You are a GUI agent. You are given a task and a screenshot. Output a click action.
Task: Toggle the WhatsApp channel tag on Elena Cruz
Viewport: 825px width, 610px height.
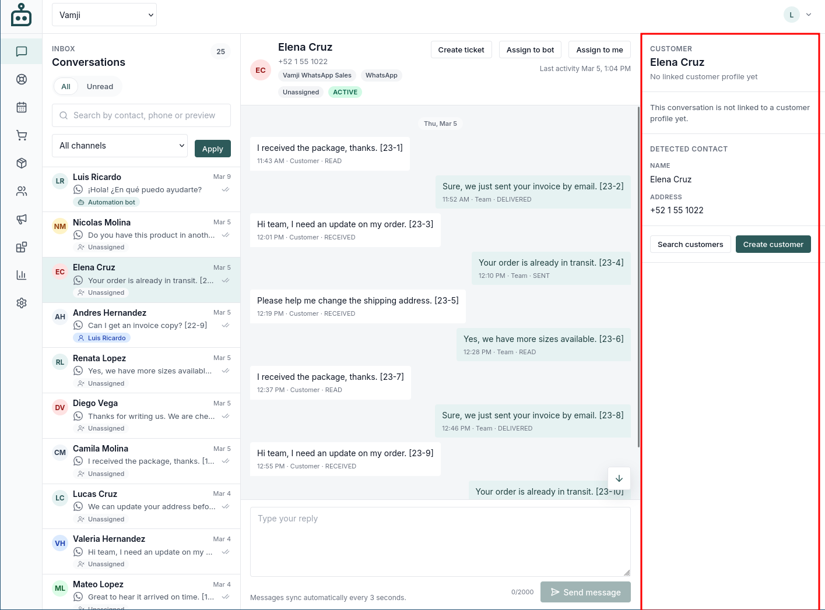[381, 75]
